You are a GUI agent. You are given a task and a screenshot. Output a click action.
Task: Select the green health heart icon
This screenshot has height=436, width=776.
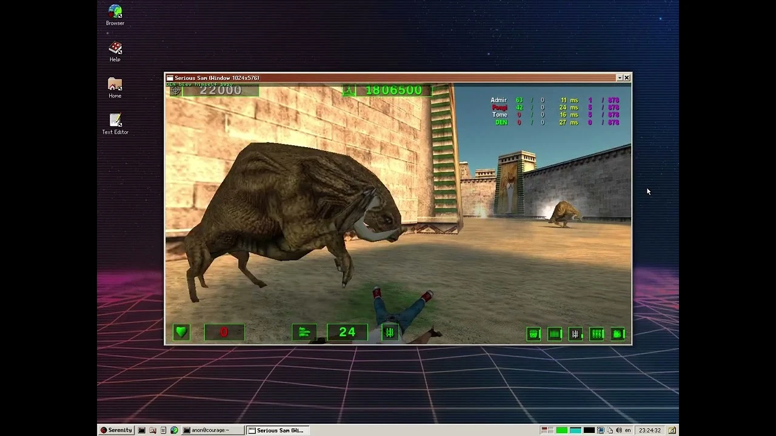[x=181, y=332]
